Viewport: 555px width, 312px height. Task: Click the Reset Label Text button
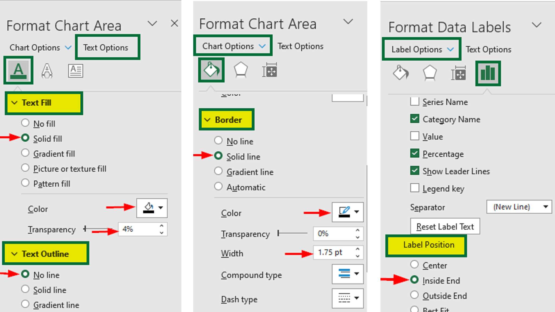click(445, 226)
